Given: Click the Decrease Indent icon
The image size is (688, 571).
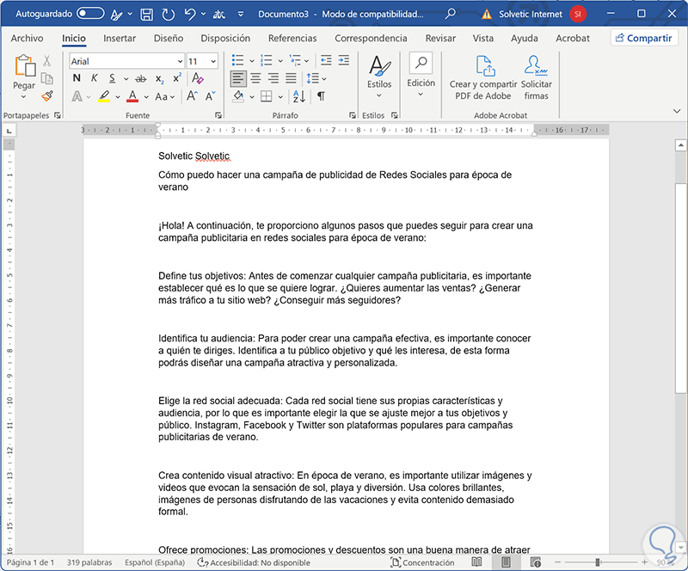Looking at the screenshot, I should 326,60.
